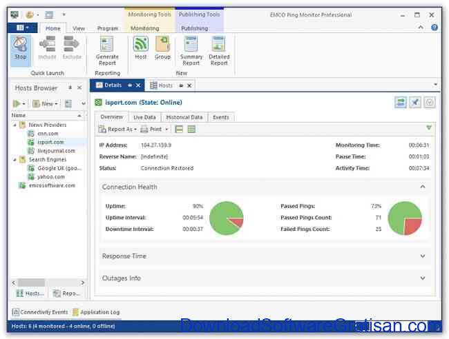Viewport: 449px width, 339px height.
Task: Pin the Hosts Browser panel
Action: point(70,88)
